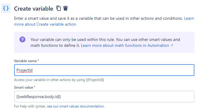Click the 'For help with syntax' helper text
Image resolution: width=200 pixels, height=111 pixels.
click(30, 106)
